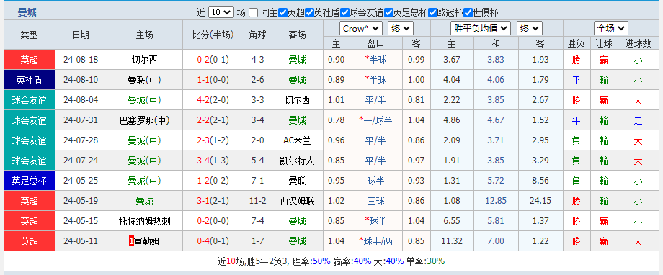Click the 英超 tag for 24-08-18 match
This screenshot has width=663, height=275.
(30, 60)
